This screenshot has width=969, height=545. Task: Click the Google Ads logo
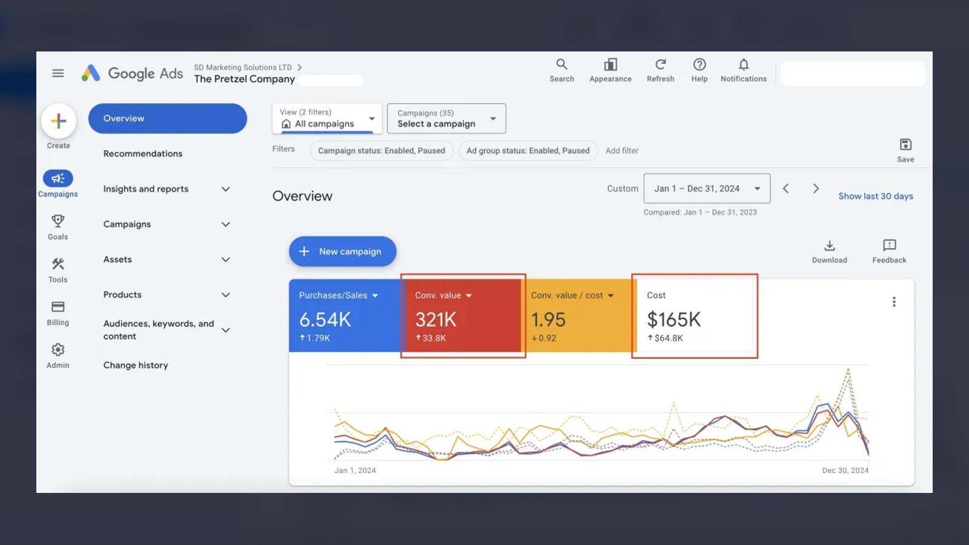(132, 73)
